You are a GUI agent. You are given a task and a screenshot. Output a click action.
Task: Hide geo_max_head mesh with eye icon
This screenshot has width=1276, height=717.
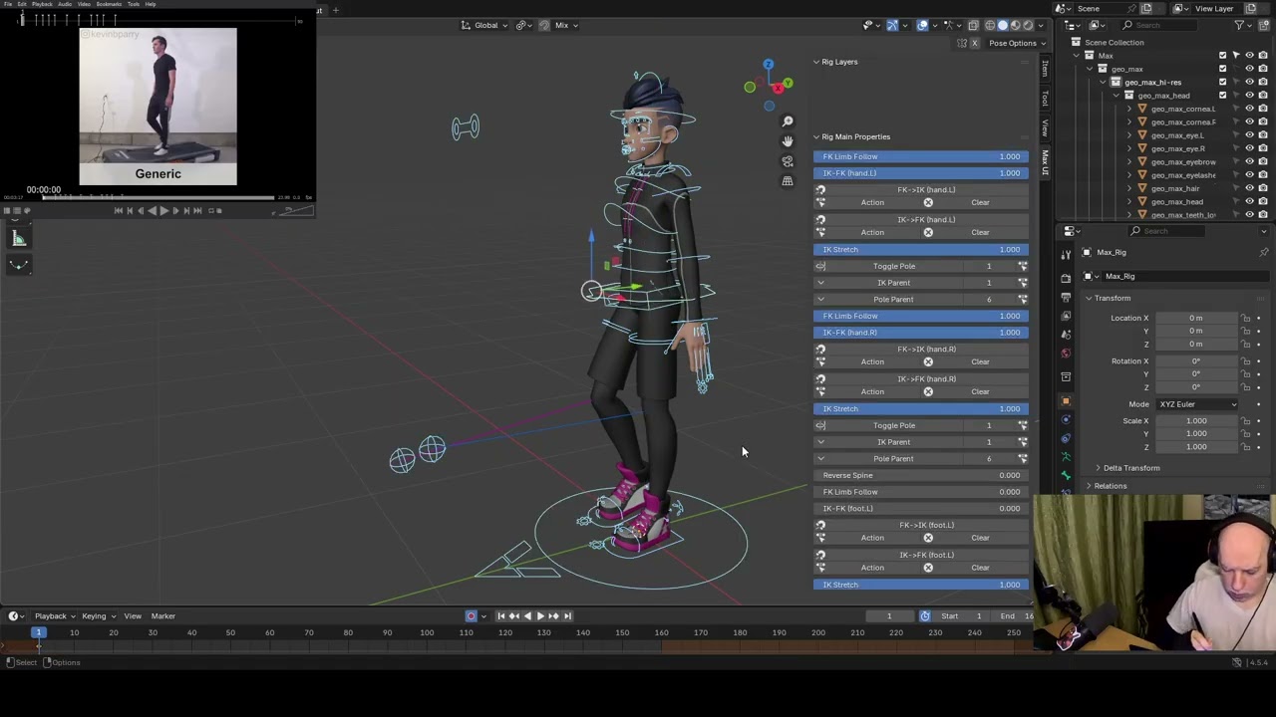(1249, 201)
